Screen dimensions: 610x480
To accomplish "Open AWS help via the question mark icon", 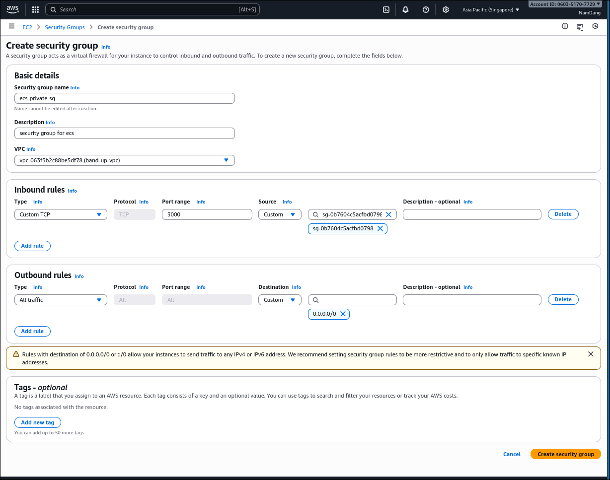I will tap(426, 9).
